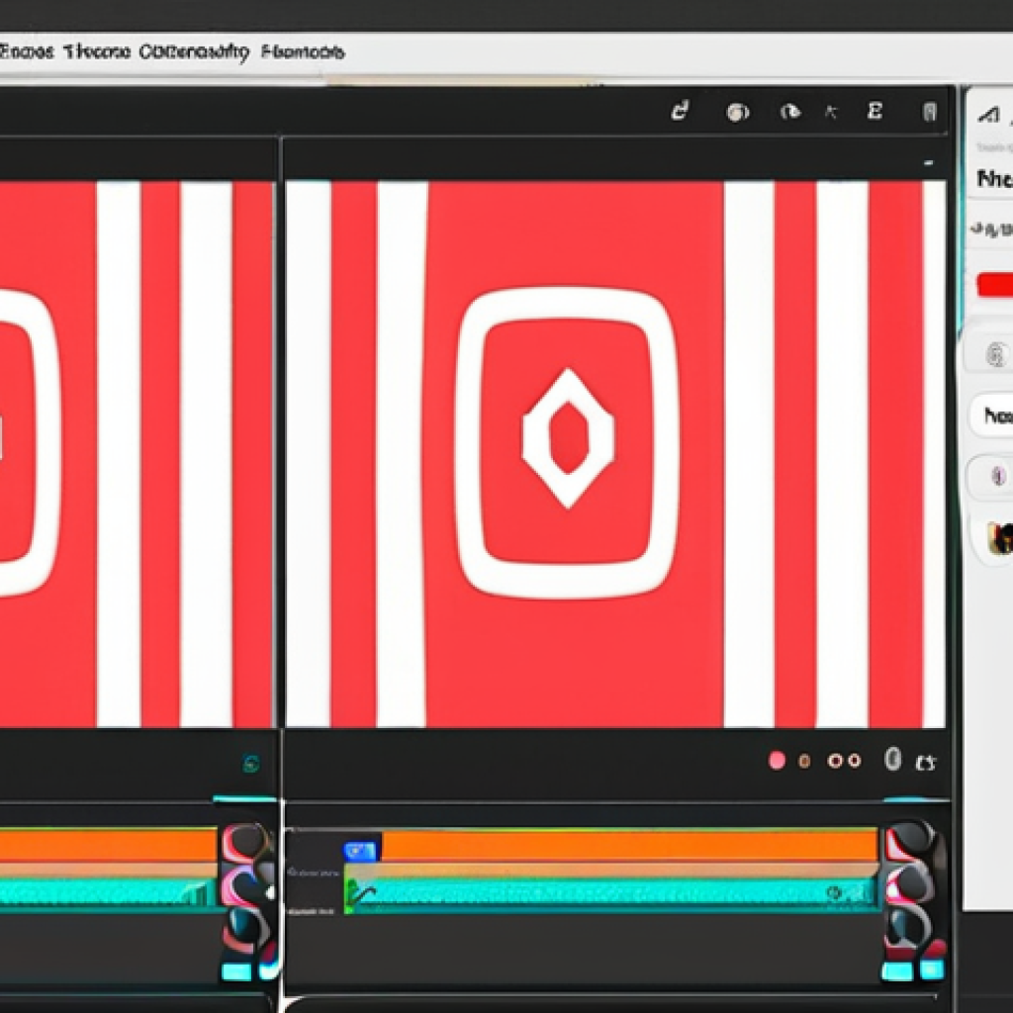Click the top knob in the right knob column
The width and height of the screenshot is (1013, 1013).
[910, 842]
